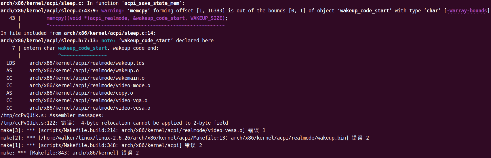Click the final 'make: *** [Makefile:843' line
Screen dimensions: 491x158
tap(69, 153)
